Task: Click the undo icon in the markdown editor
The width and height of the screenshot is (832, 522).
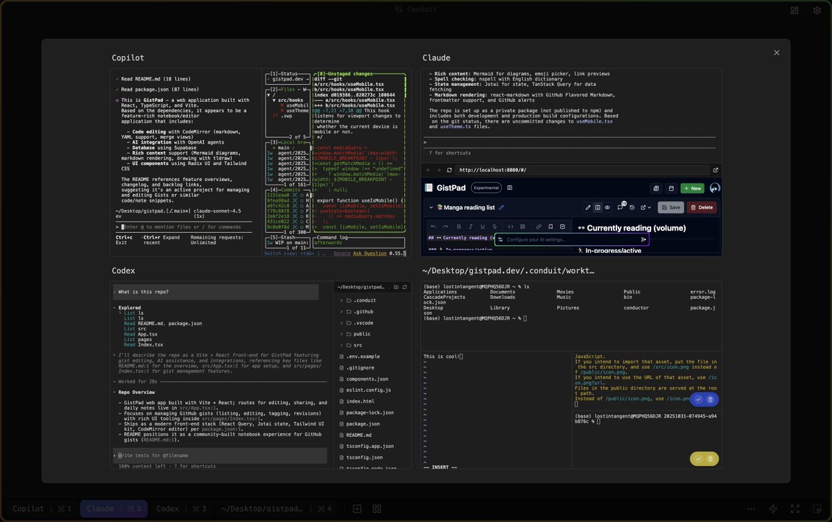Action: point(433,227)
